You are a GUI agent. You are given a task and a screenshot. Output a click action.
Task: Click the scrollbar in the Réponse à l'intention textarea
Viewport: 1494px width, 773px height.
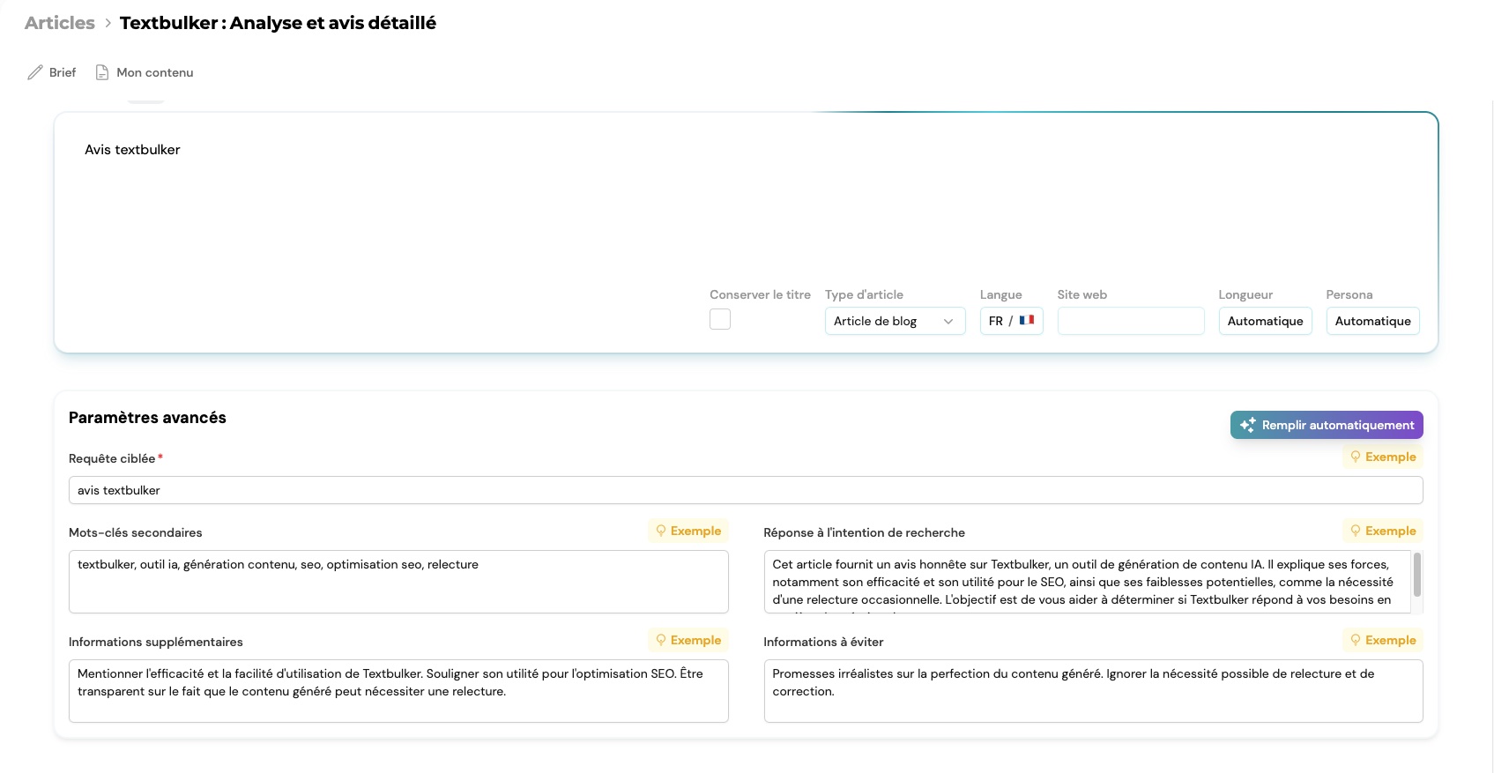(x=1417, y=575)
